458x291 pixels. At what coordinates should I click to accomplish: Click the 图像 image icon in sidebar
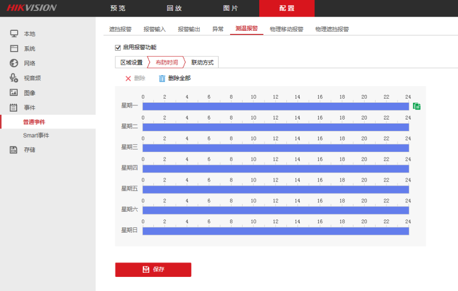[14, 93]
